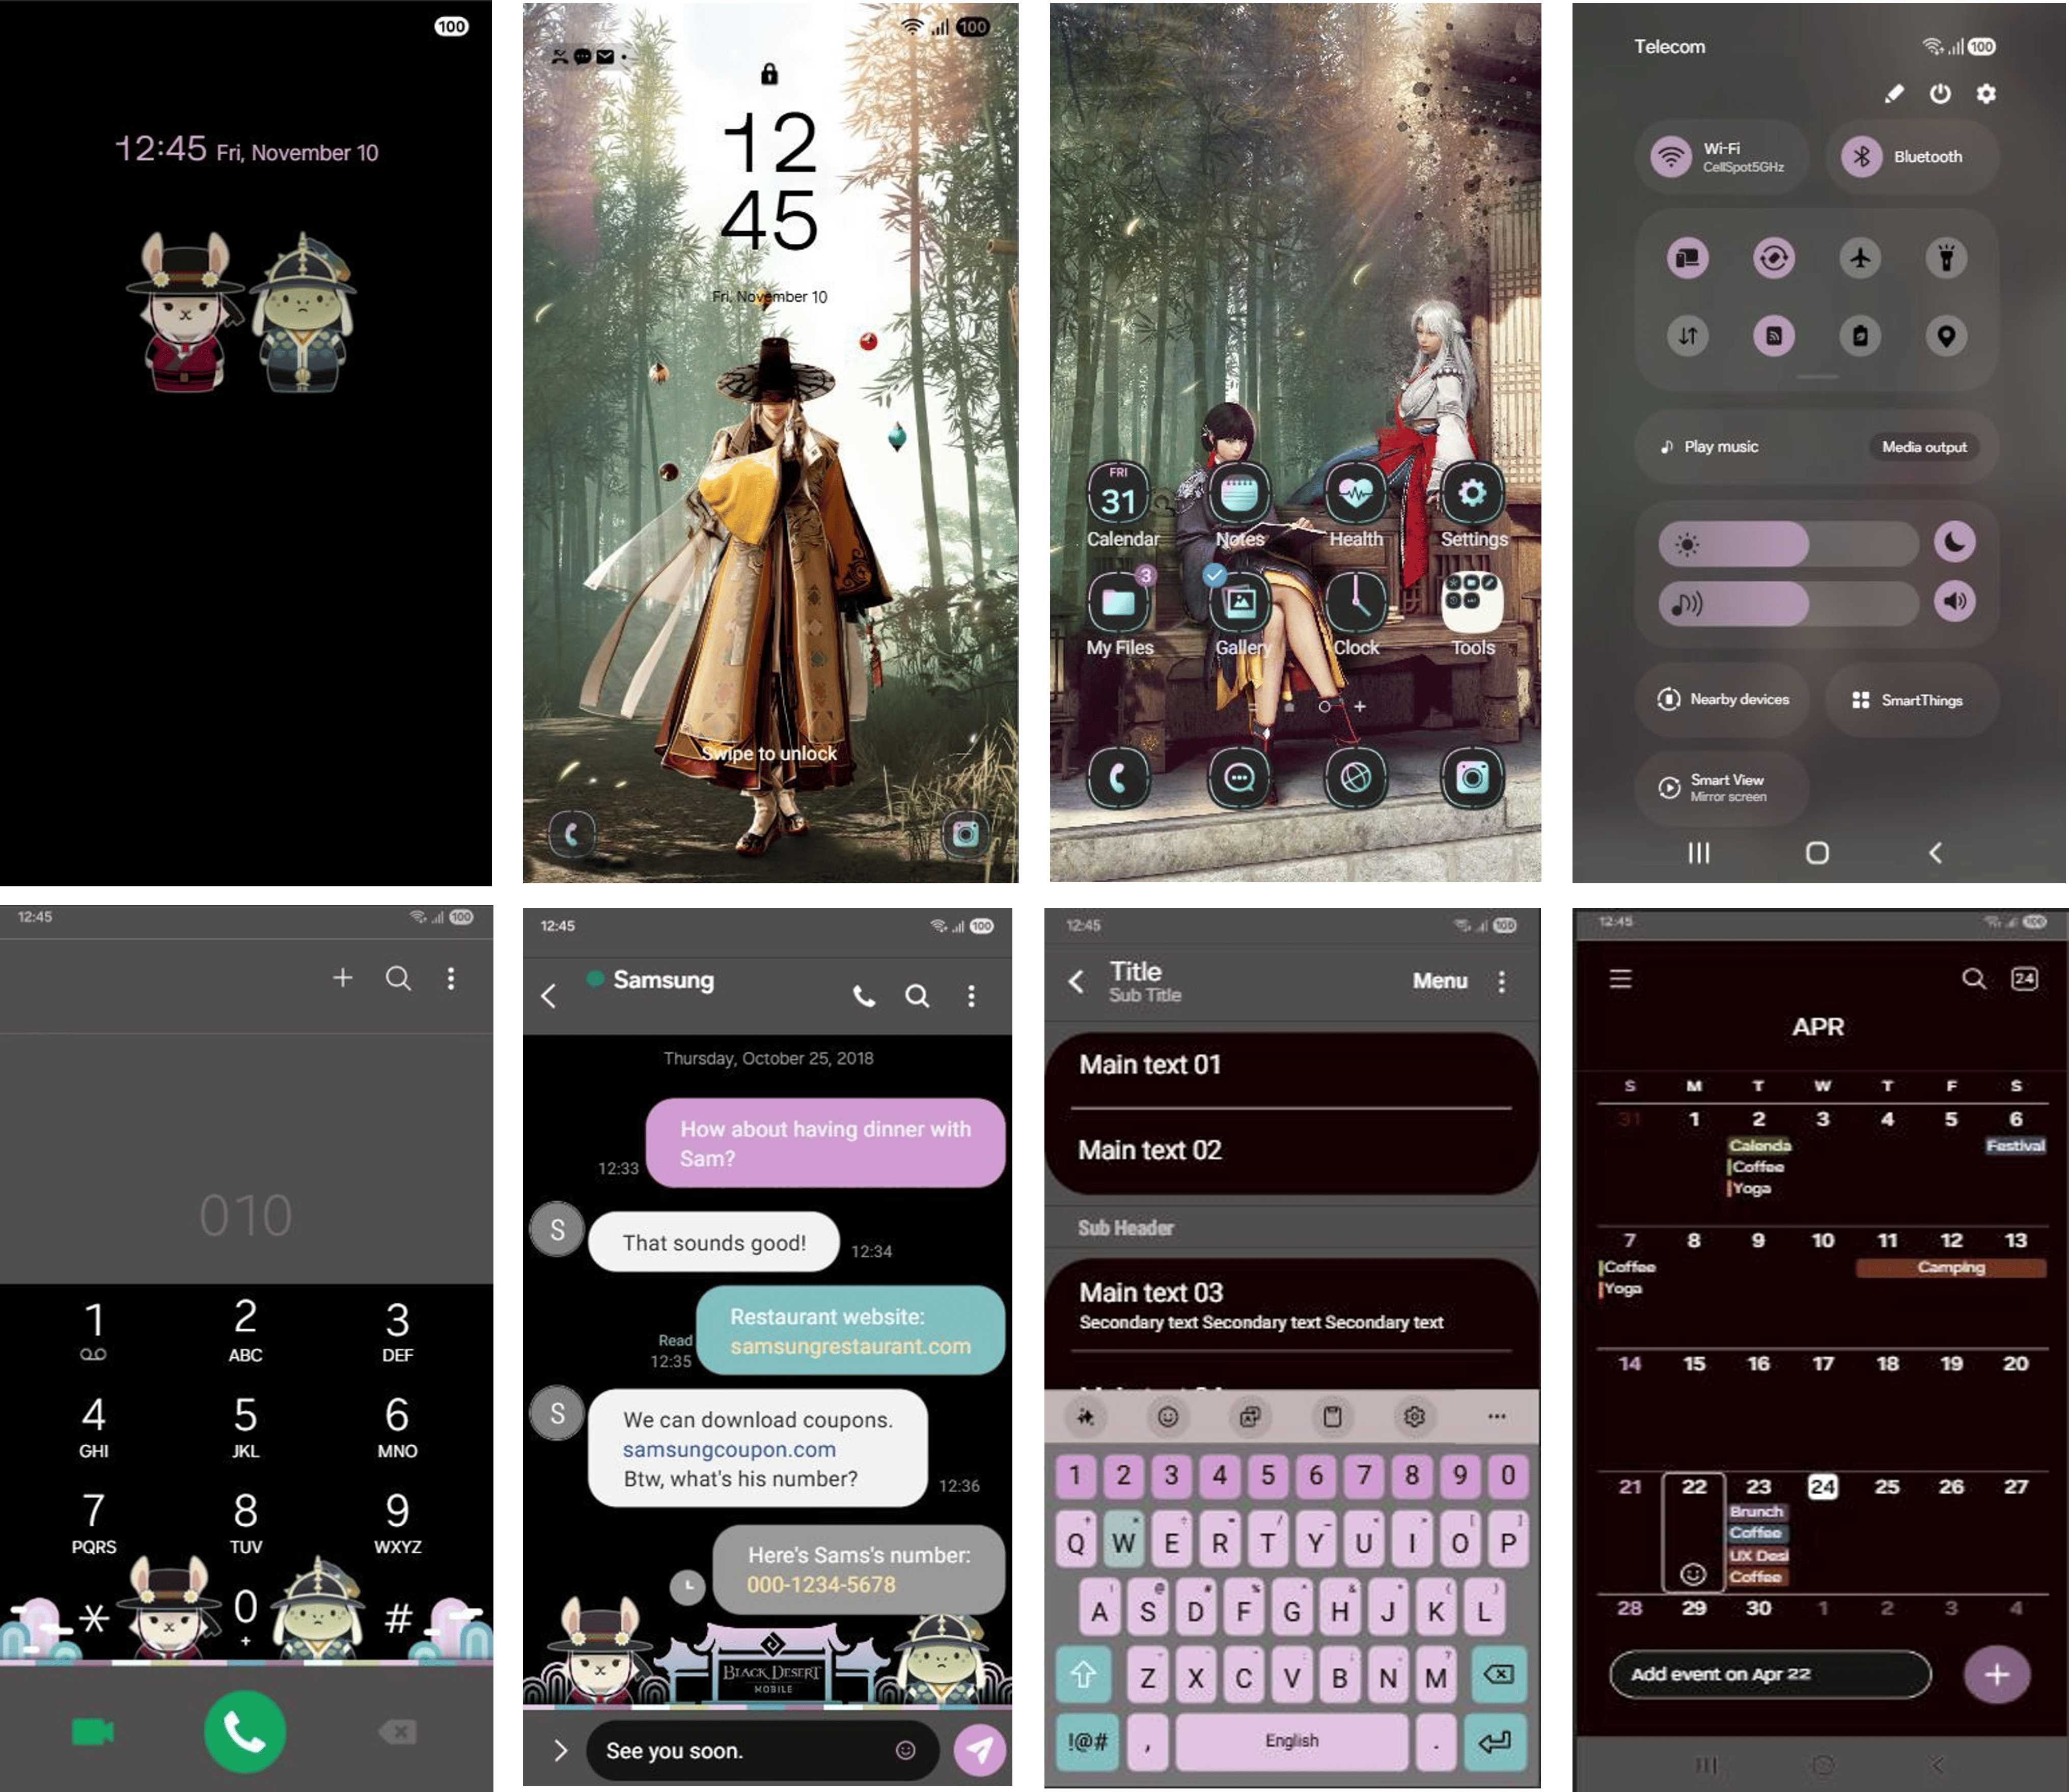Adjust the volume slider
Viewport: 2069px width, 1792px height.
point(1788,603)
